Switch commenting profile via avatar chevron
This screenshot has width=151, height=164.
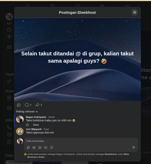22,143
